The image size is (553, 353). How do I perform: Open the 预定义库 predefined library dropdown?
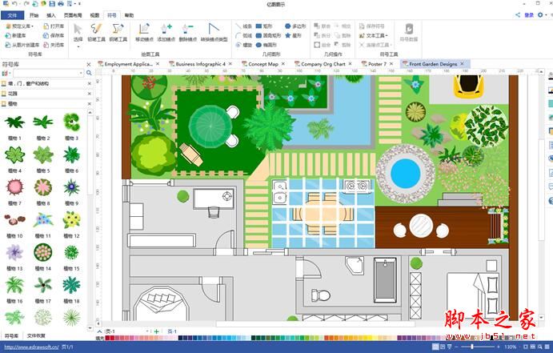click(x=22, y=26)
